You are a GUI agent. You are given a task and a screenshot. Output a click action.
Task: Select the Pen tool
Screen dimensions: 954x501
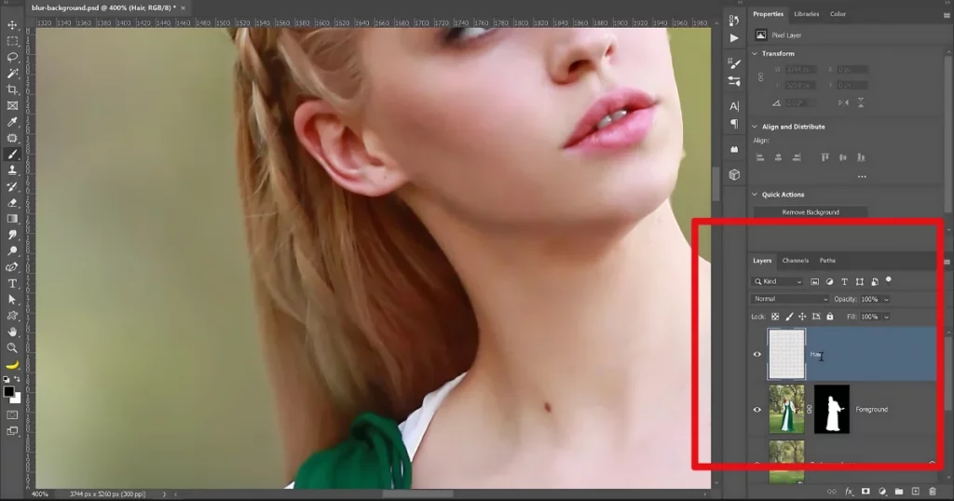tap(12, 267)
